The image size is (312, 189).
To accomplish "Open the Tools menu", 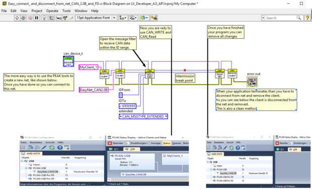I will tap(66, 11).
